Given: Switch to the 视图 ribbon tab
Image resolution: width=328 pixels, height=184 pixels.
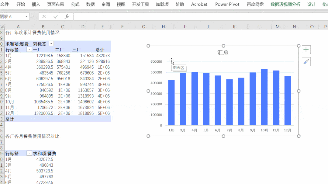Looking at the screenshot, I should [x=121, y=4].
